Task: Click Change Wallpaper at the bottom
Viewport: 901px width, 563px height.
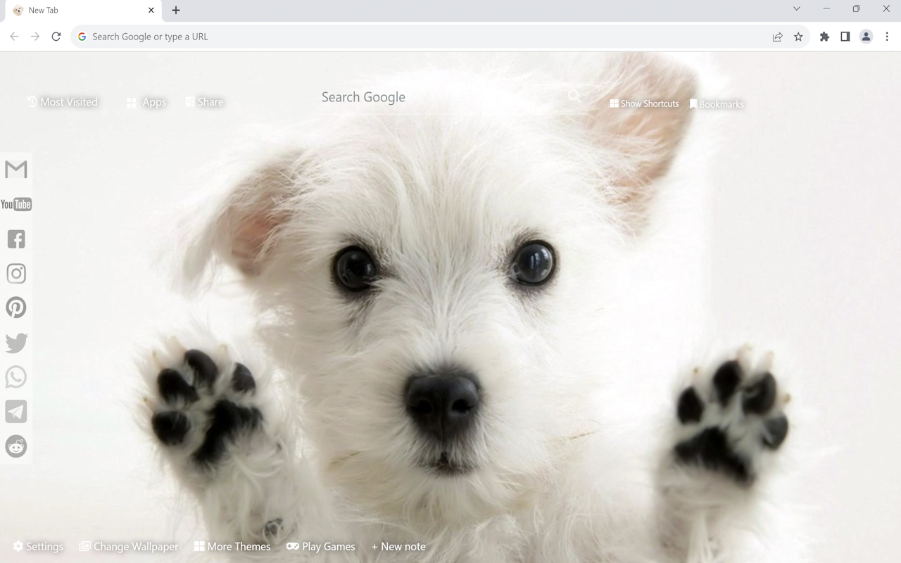Action: [x=129, y=546]
